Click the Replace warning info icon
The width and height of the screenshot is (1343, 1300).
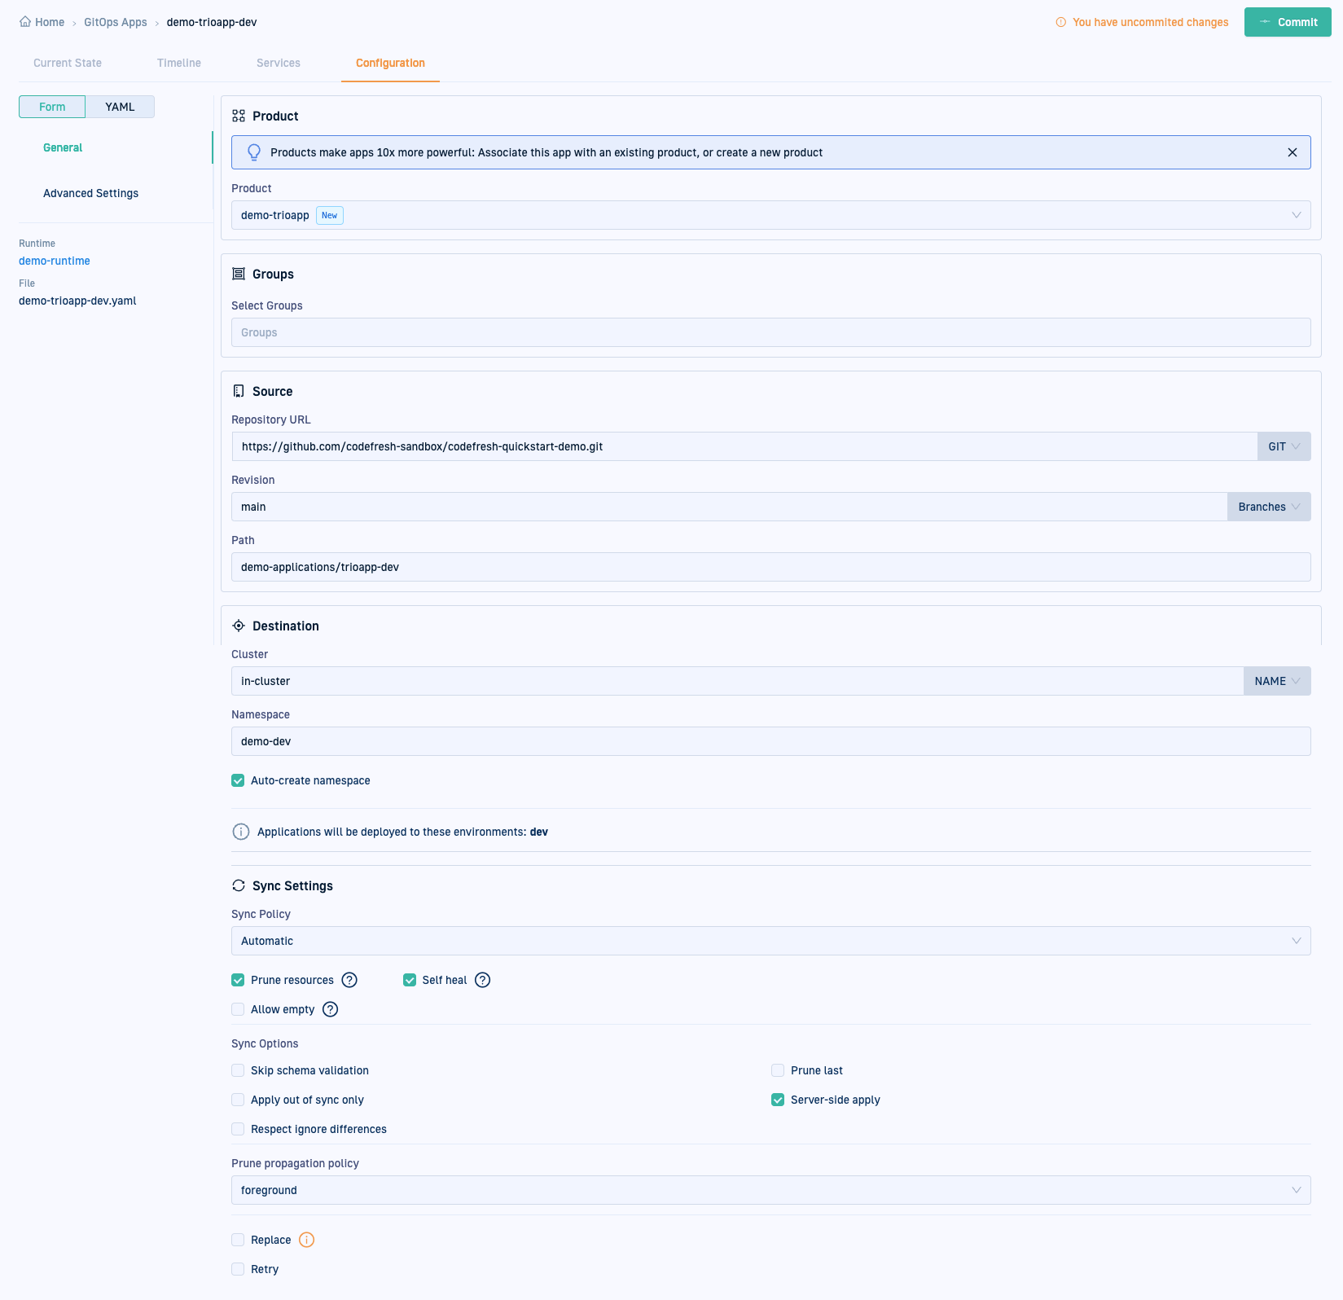pyautogui.click(x=306, y=1240)
